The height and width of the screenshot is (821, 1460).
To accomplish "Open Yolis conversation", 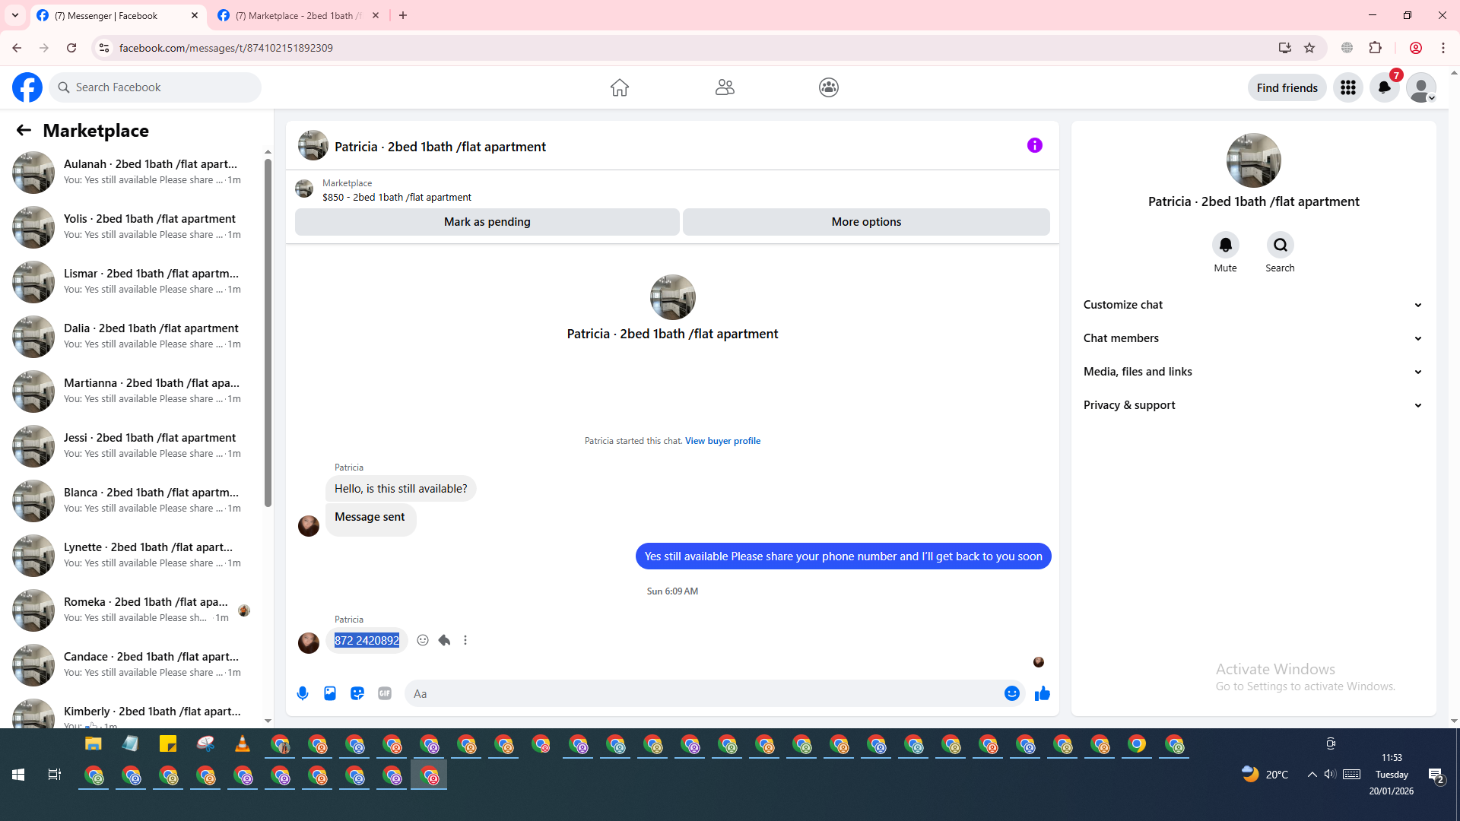I will (131, 227).
